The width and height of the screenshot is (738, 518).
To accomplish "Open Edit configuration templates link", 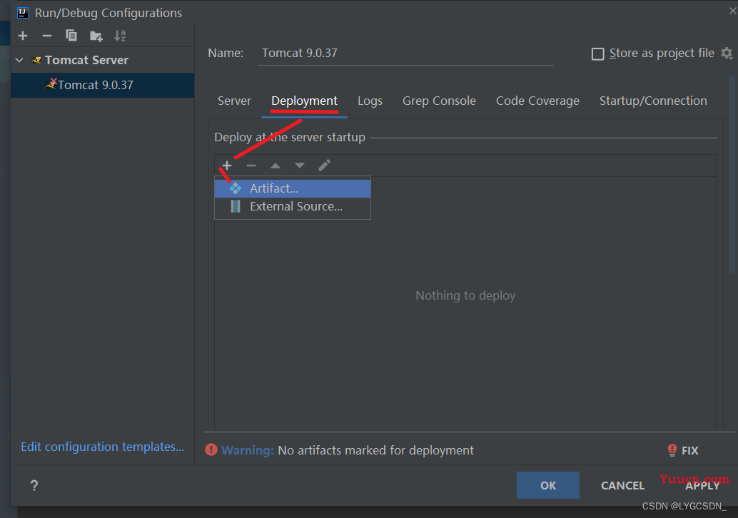I will point(102,447).
